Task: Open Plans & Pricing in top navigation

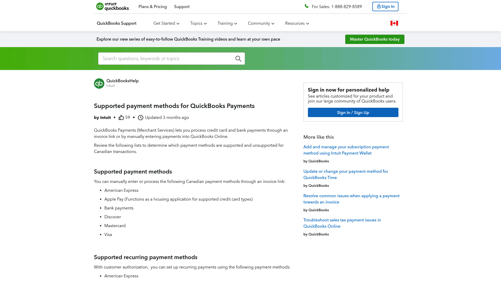Action: [x=153, y=7]
